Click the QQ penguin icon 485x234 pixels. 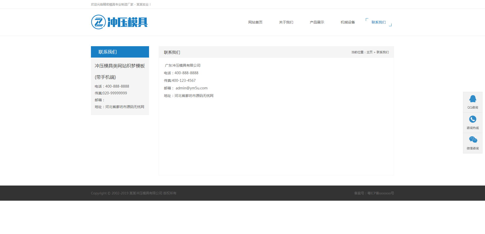click(473, 99)
